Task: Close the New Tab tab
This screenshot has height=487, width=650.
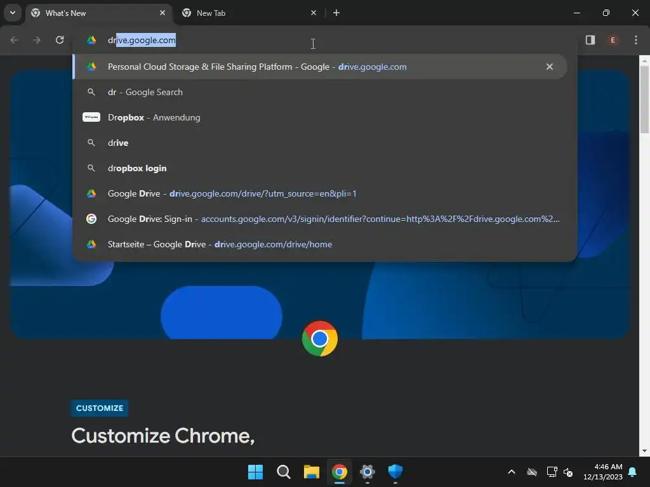Action: (x=314, y=13)
